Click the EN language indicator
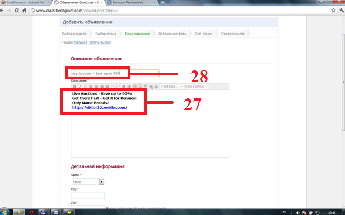The image size is (345, 215). [x=283, y=212]
